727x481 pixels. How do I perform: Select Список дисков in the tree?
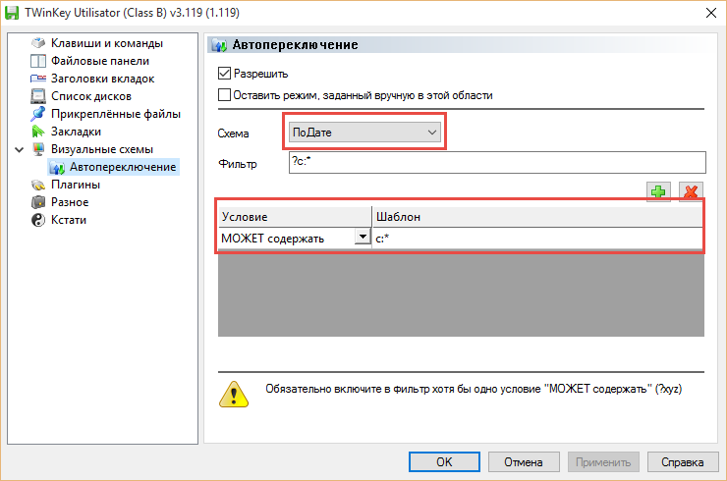click(91, 96)
